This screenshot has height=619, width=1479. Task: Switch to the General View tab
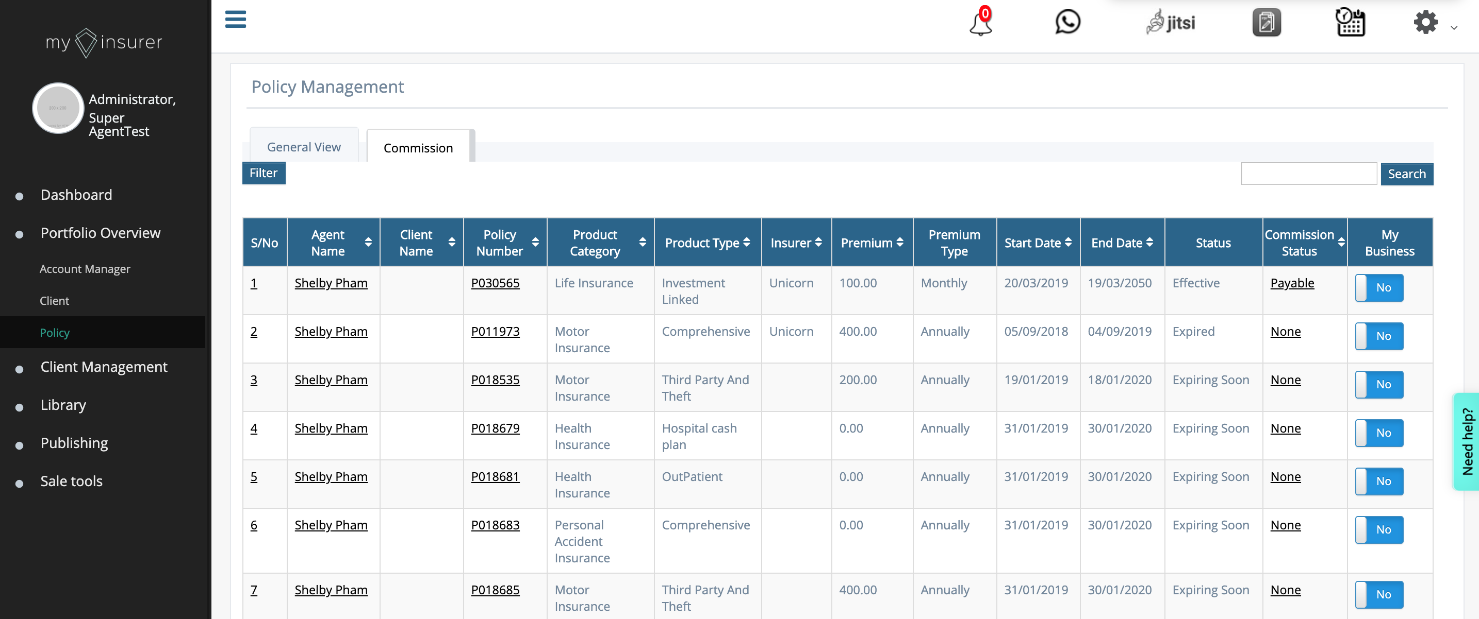point(304,147)
